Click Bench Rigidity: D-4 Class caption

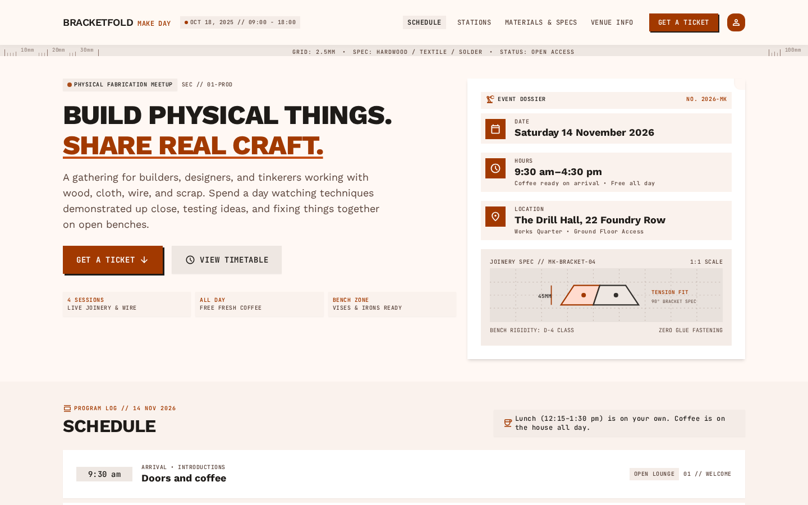pyautogui.click(x=532, y=330)
